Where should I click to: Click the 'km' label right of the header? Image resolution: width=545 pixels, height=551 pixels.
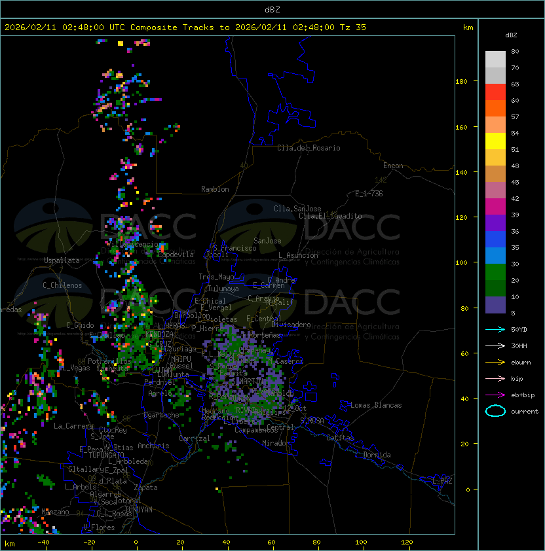(468, 27)
